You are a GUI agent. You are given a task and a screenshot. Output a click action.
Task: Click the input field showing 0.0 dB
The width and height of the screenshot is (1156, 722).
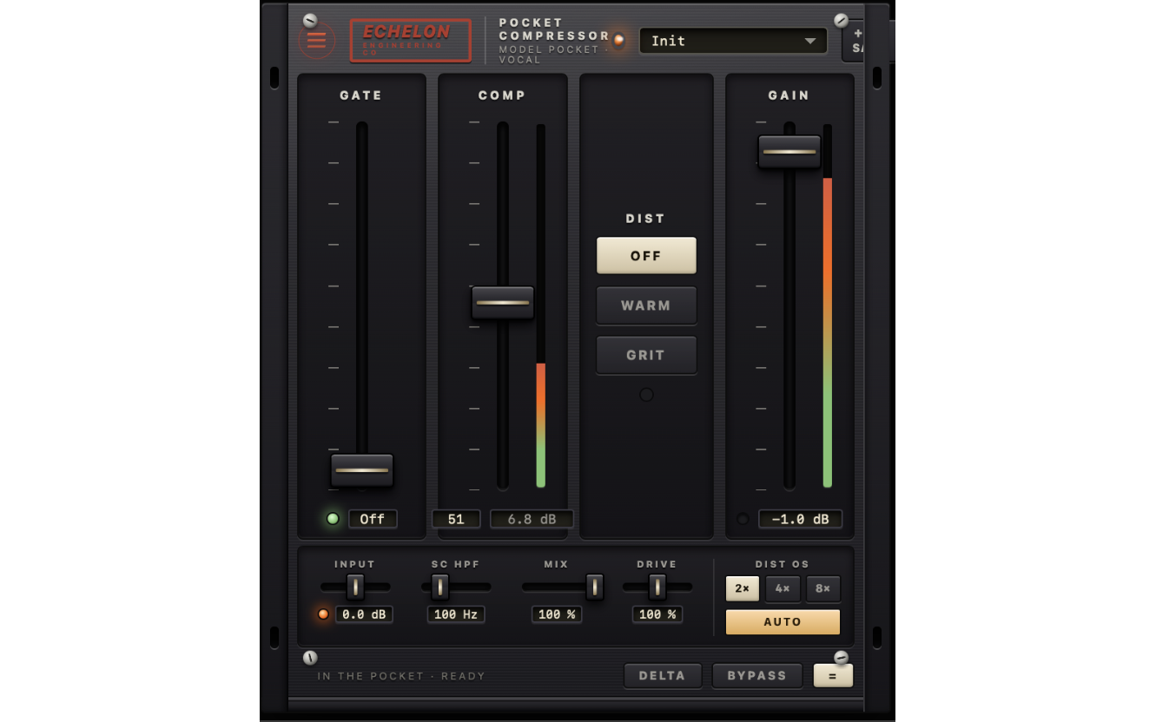click(364, 614)
